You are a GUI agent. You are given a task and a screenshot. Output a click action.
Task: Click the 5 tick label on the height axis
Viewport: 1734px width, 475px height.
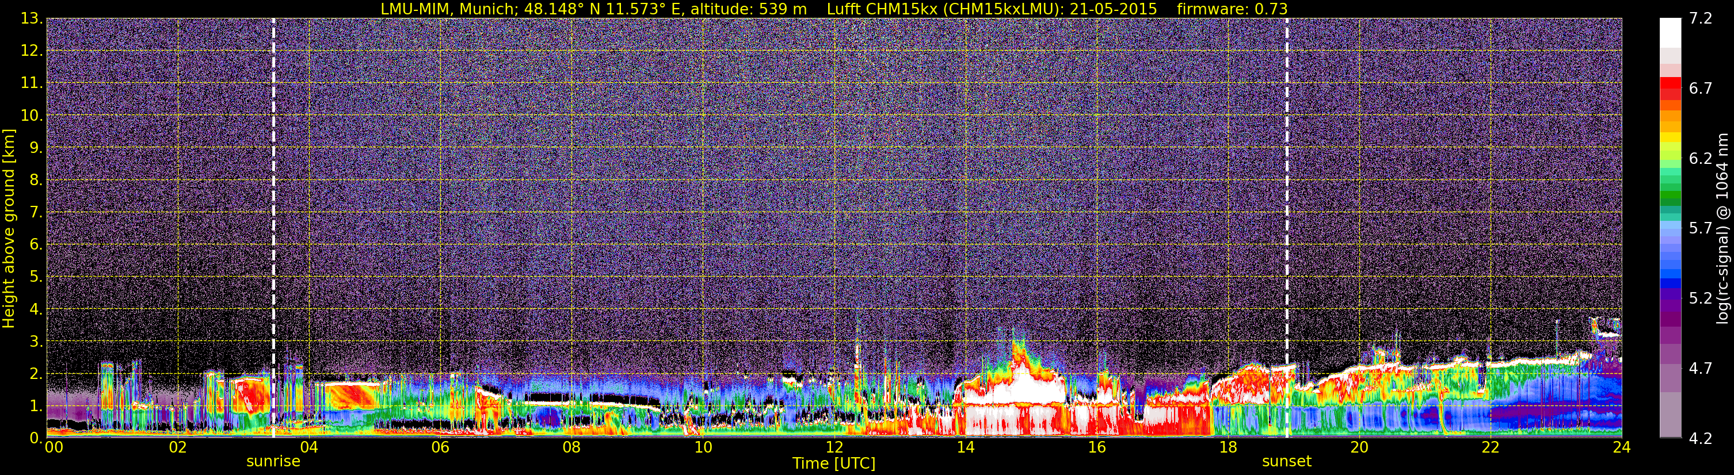tap(36, 277)
